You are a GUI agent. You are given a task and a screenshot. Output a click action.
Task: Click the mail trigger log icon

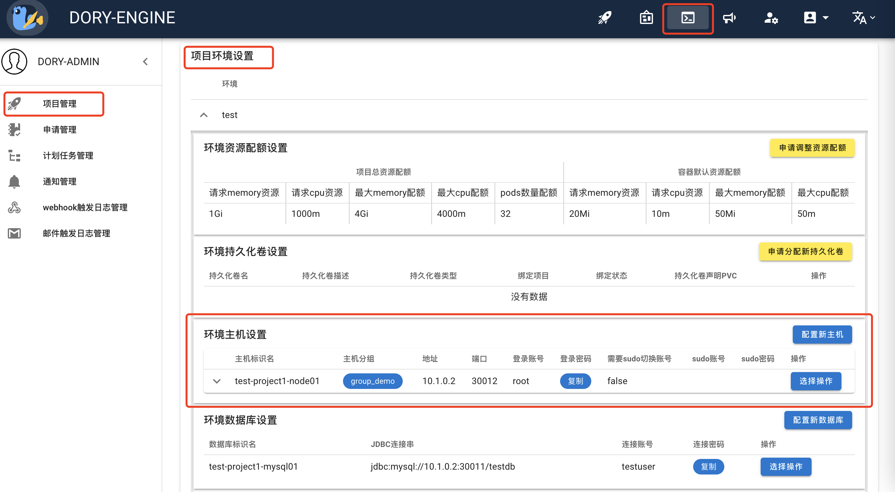(14, 233)
